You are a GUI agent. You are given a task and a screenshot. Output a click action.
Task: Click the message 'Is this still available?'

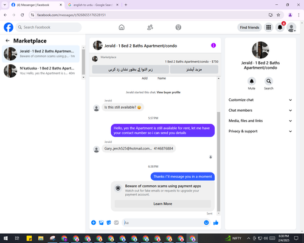click(x=123, y=108)
